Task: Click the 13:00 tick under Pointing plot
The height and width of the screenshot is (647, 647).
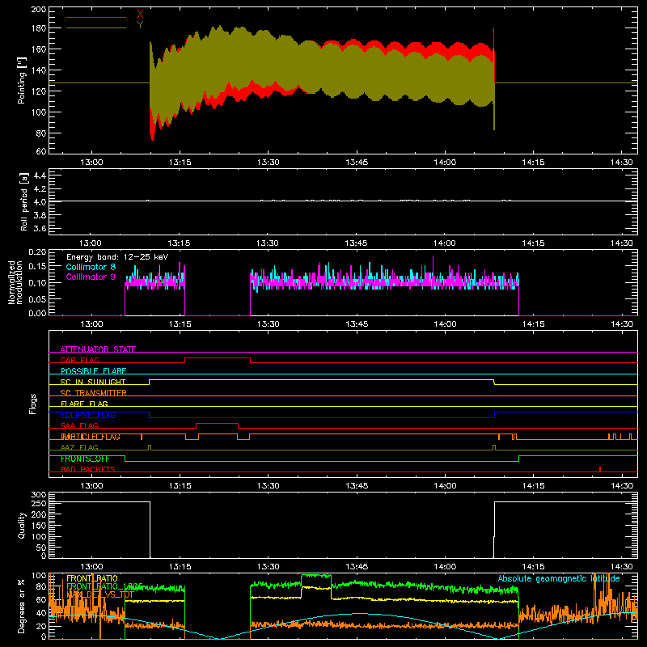Action: coord(91,163)
